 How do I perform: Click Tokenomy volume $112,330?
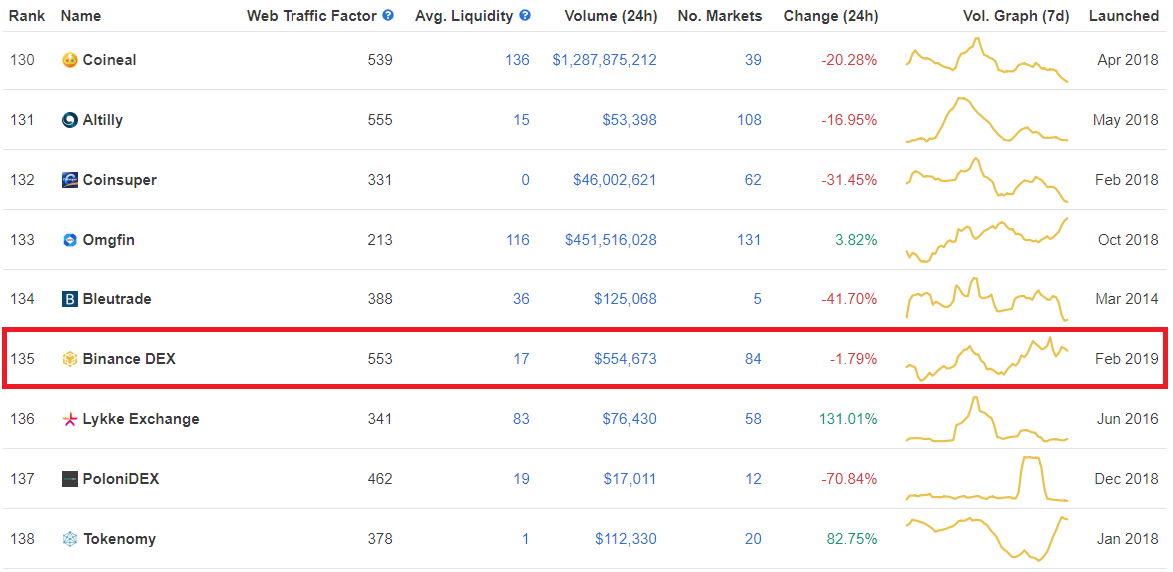(626, 539)
